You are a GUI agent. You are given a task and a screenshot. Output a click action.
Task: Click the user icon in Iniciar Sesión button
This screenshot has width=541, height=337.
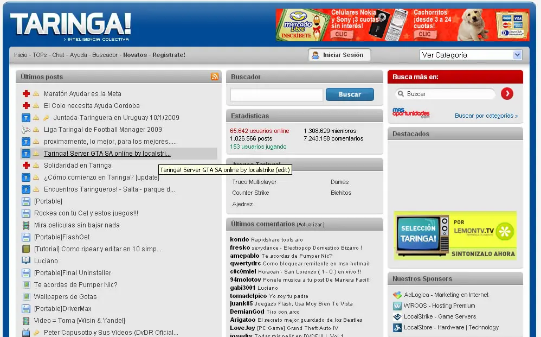(x=315, y=55)
